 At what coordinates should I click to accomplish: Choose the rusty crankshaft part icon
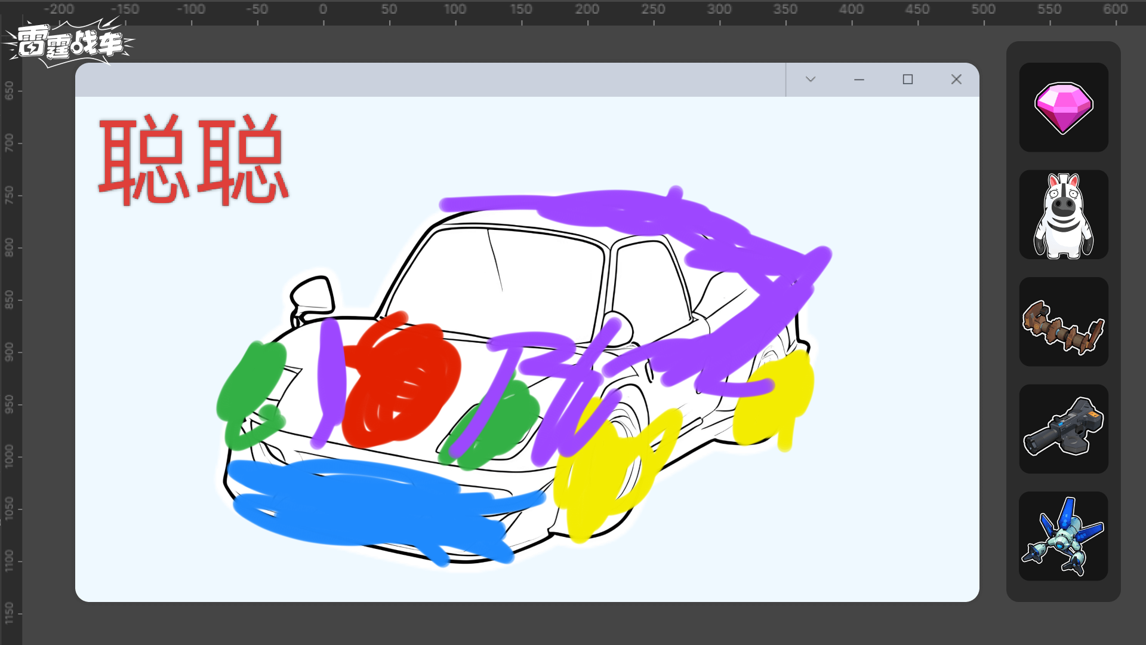(1063, 322)
